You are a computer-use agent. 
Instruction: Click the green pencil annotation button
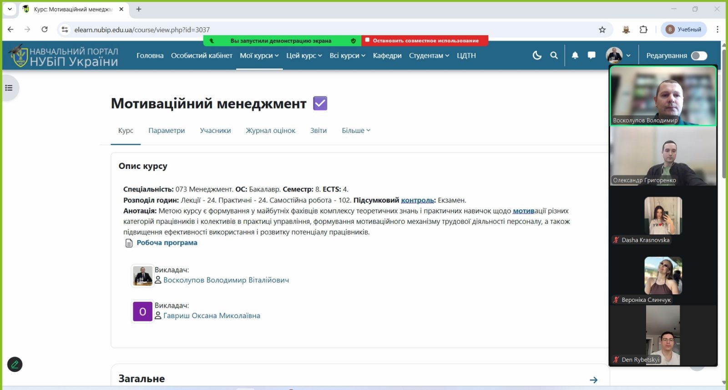pyautogui.click(x=15, y=365)
